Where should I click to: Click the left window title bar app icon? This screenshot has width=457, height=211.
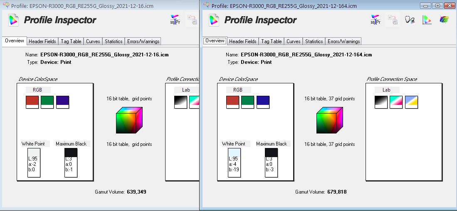coord(6,5)
